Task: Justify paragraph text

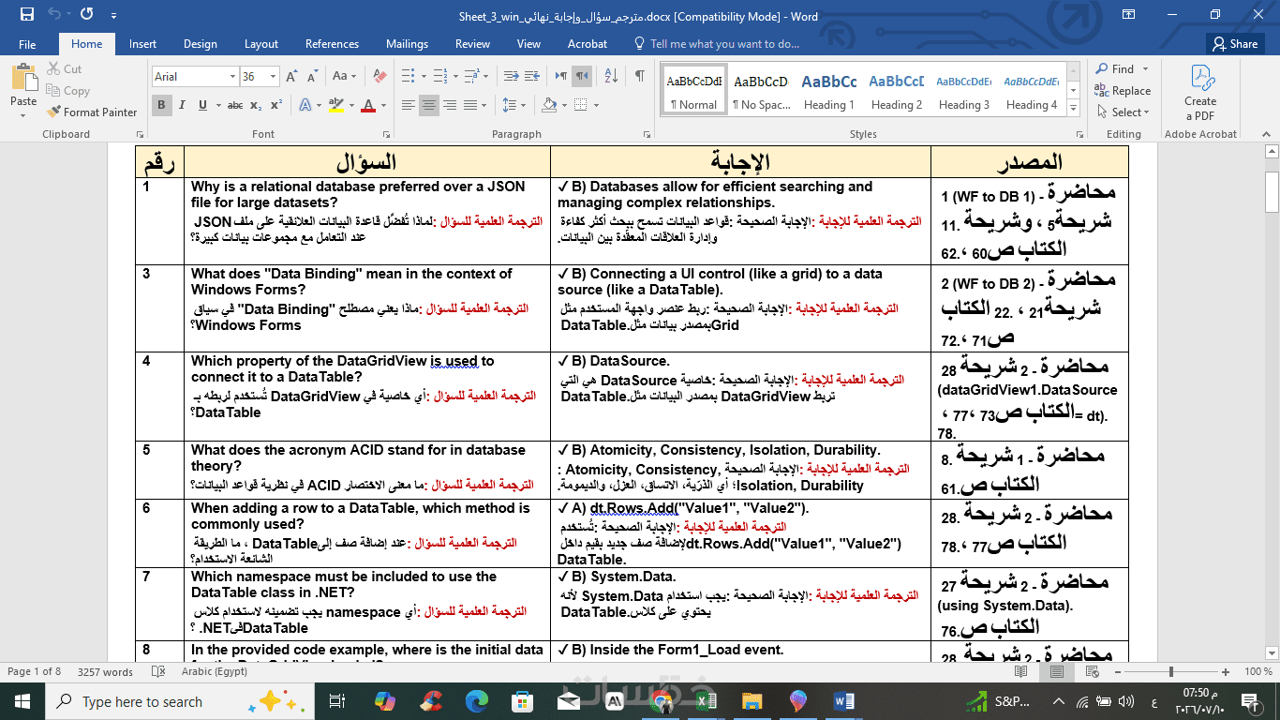Action: coord(470,105)
